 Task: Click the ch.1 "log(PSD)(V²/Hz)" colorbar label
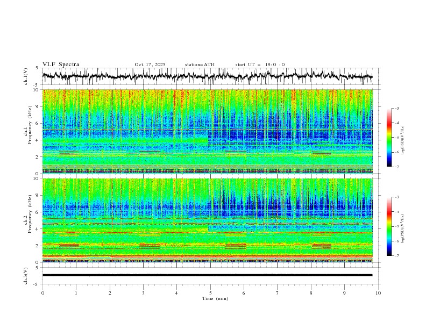pyautogui.click(x=403, y=140)
